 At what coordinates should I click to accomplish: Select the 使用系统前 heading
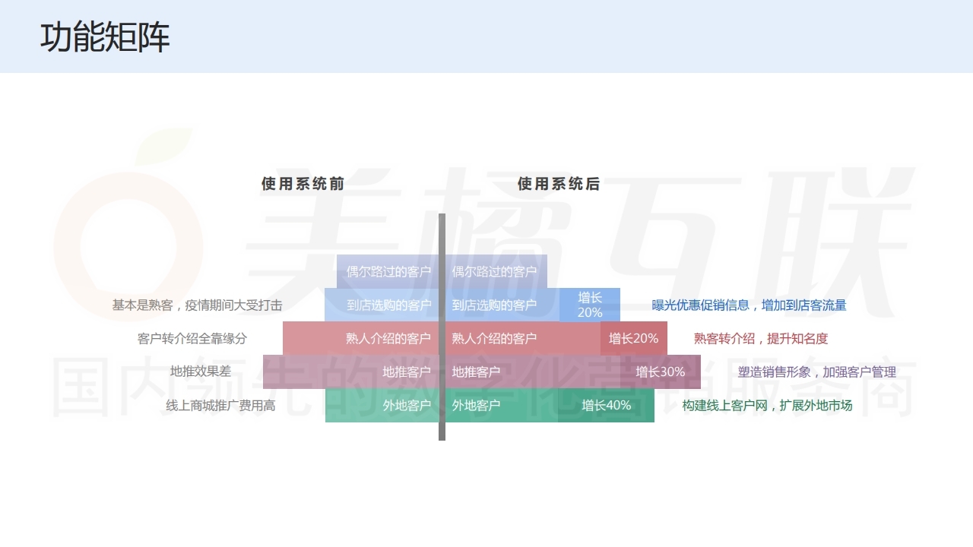(x=303, y=184)
